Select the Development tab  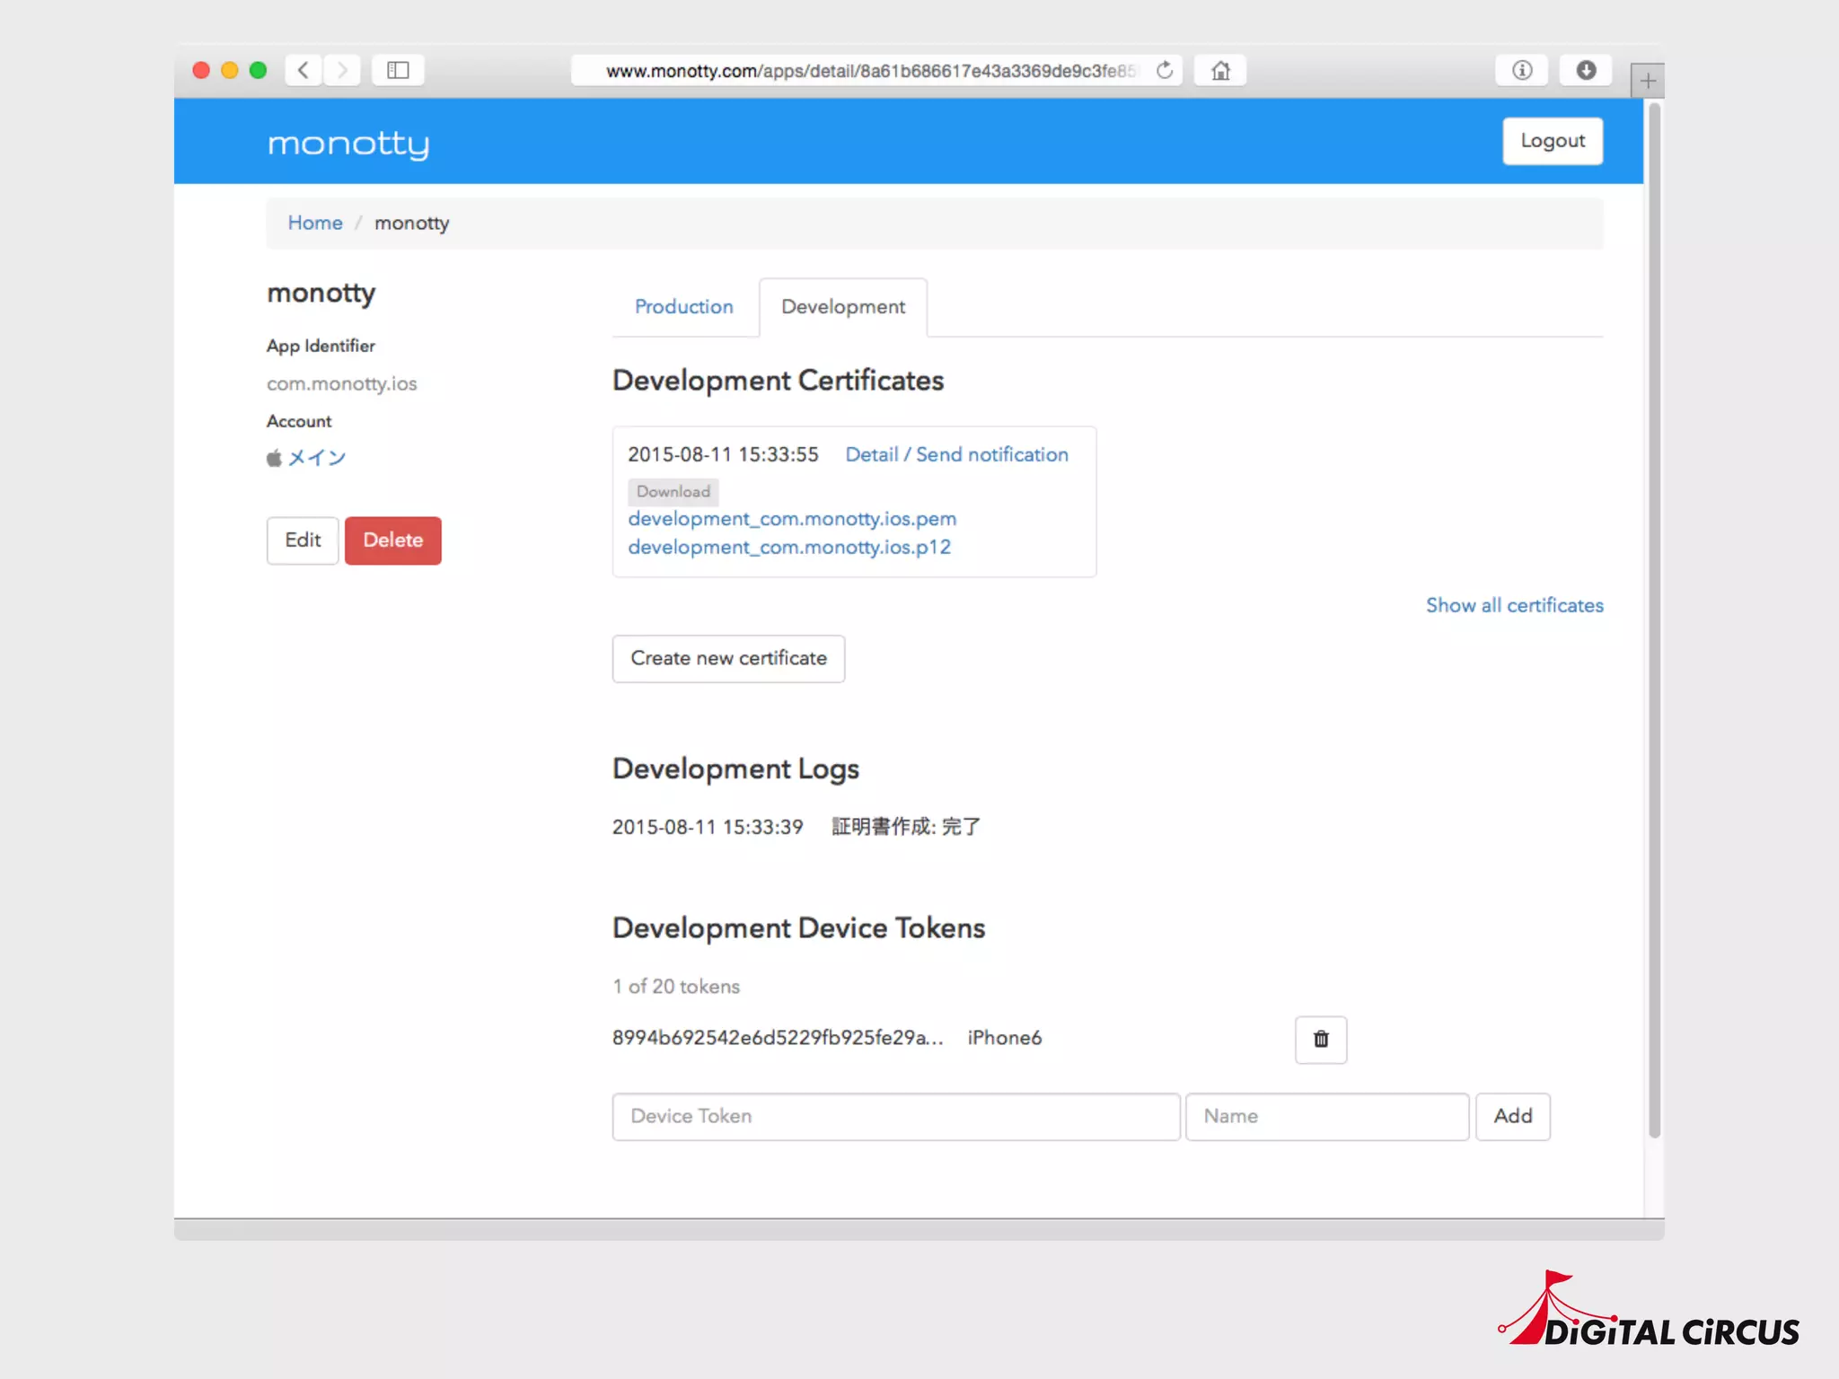842,307
